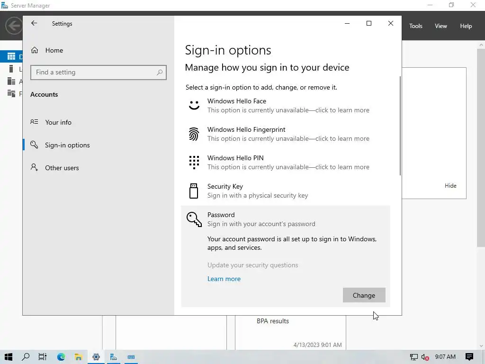This screenshot has width=485, height=364.
Task: Click the Password key icon
Action: (194, 219)
